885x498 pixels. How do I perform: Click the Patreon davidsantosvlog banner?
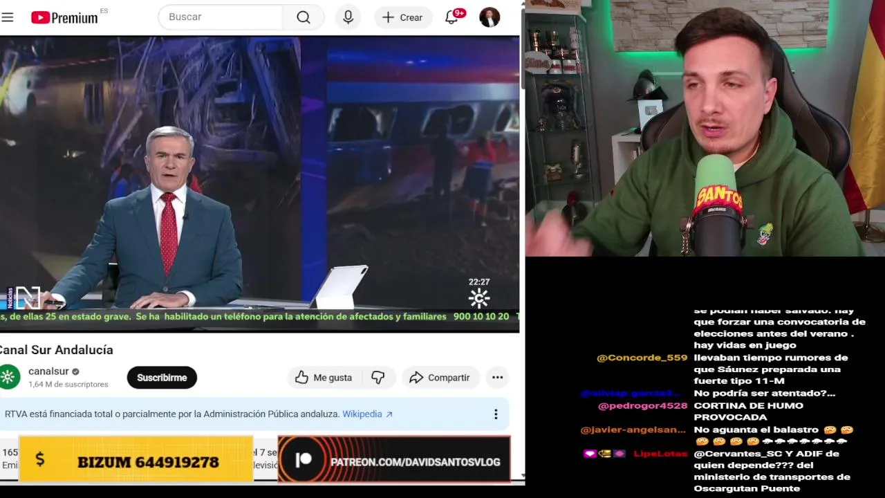click(394, 459)
